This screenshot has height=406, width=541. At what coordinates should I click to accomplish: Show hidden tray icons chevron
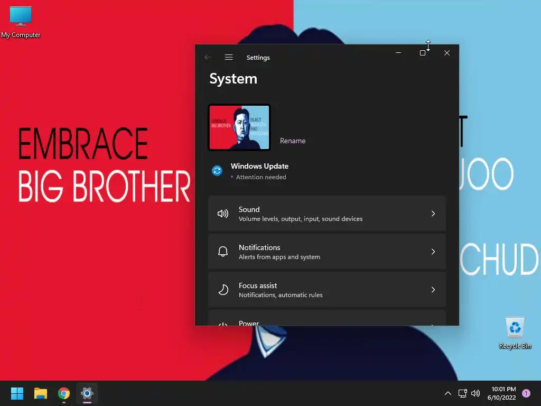pos(448,393)
